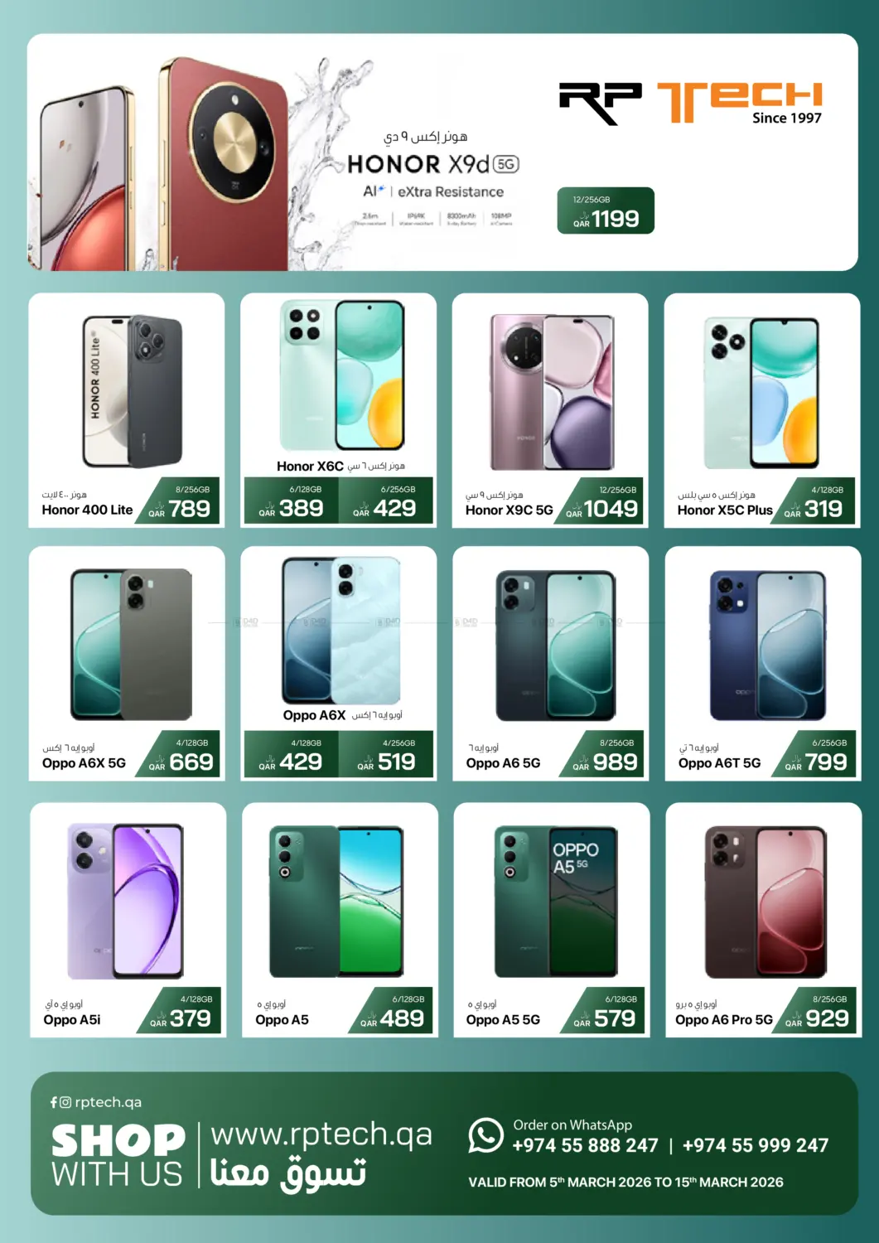Click the Oppo A6 5G product name
This screenshot has width=879, height=1243.
tap(503, 763)
